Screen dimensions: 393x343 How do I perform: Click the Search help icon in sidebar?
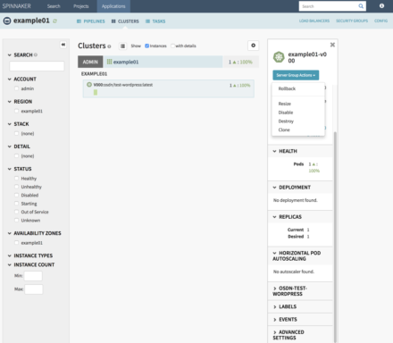click(x=36, y=54)
